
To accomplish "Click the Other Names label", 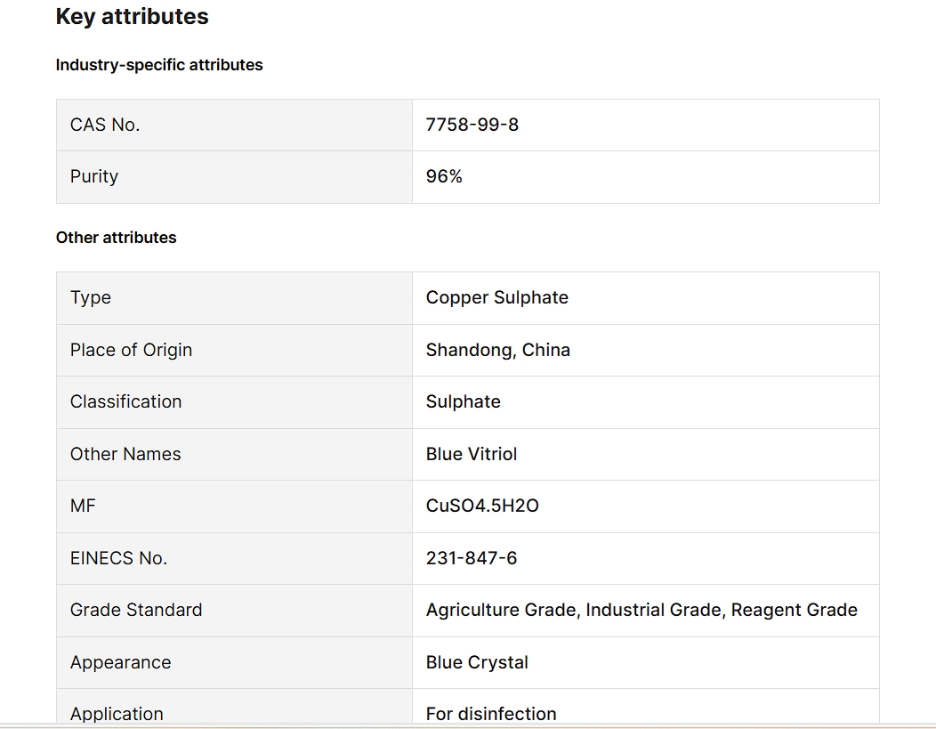I will click(x=125, y=454).
